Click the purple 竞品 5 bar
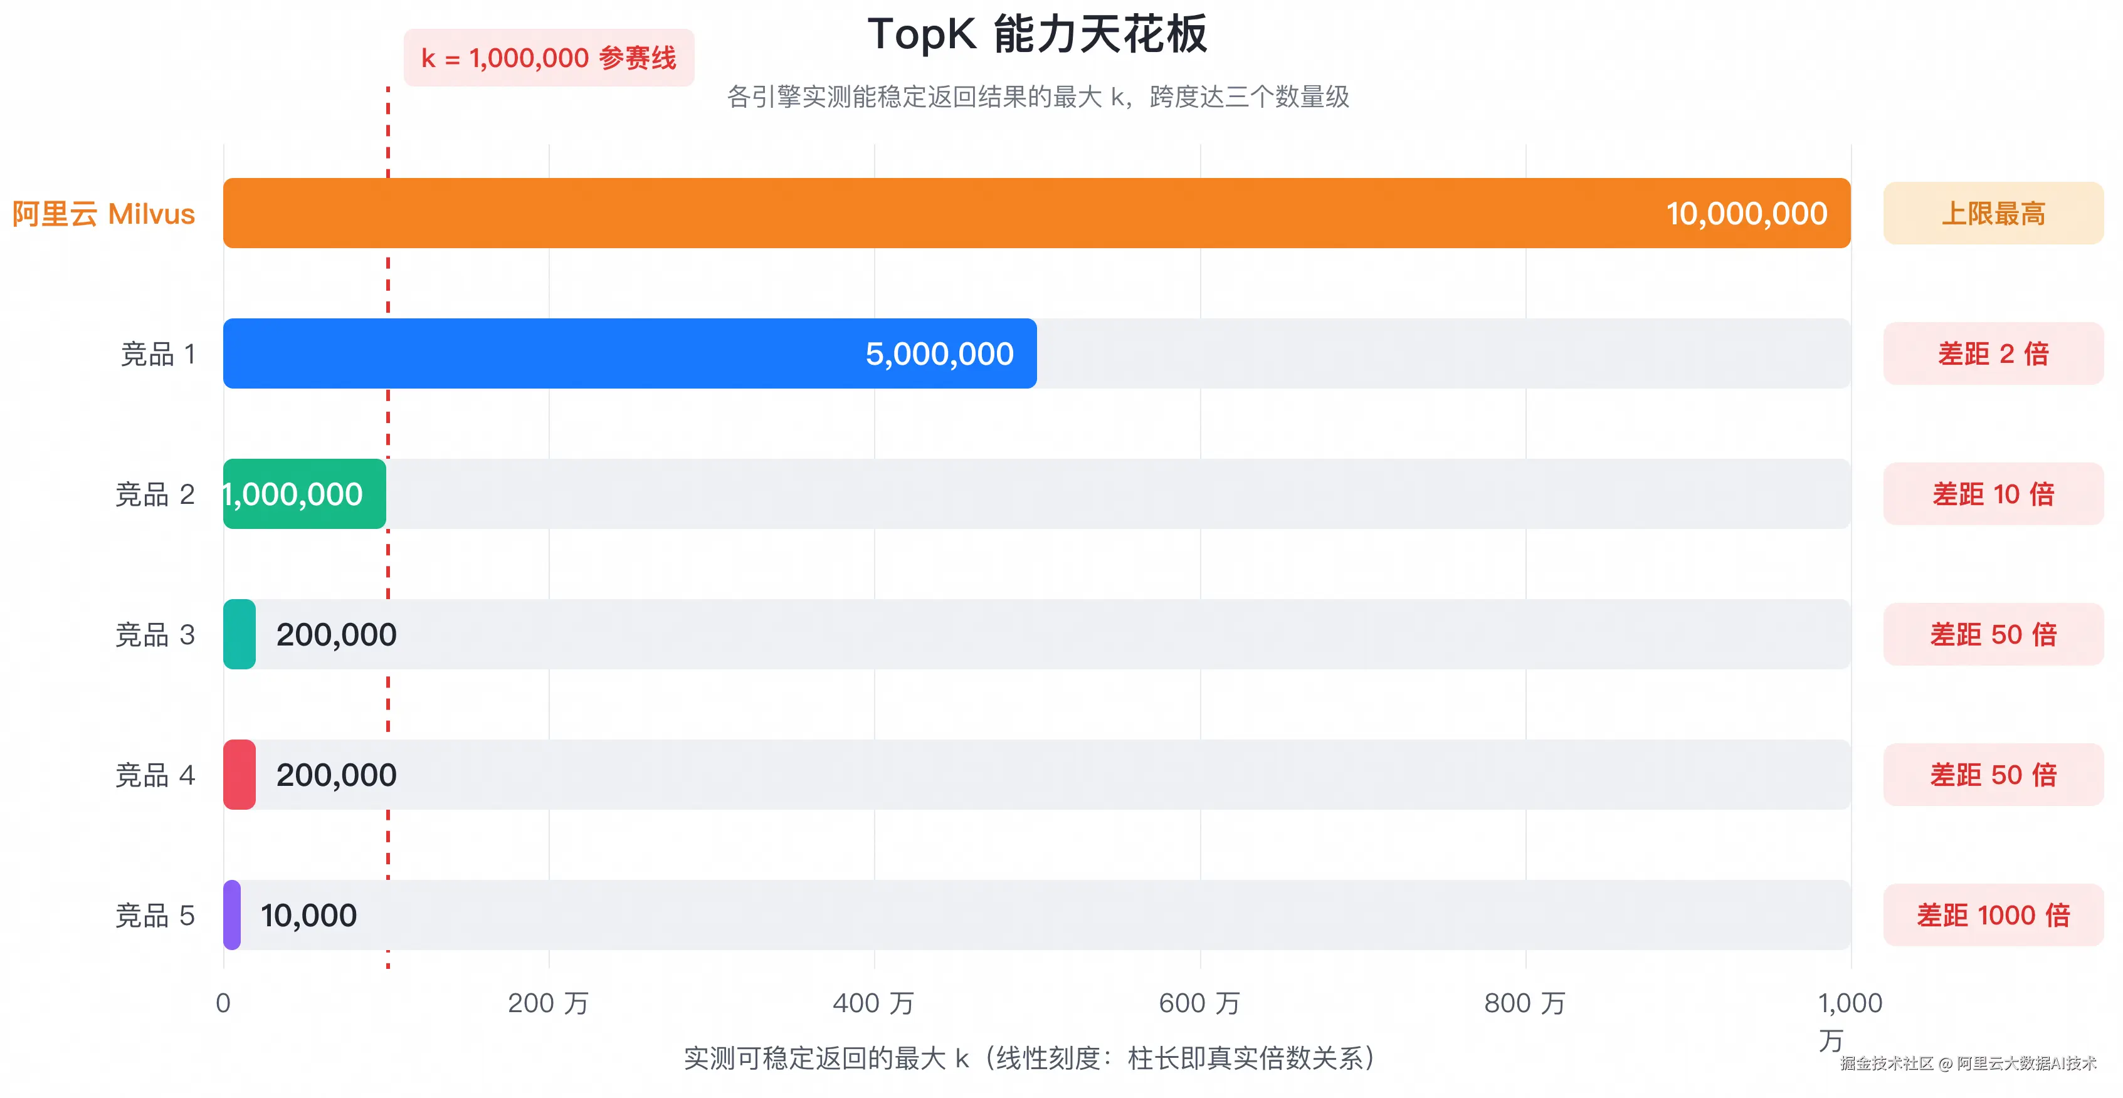This screenshot has width=2123, height=1098. pos(231,914)
